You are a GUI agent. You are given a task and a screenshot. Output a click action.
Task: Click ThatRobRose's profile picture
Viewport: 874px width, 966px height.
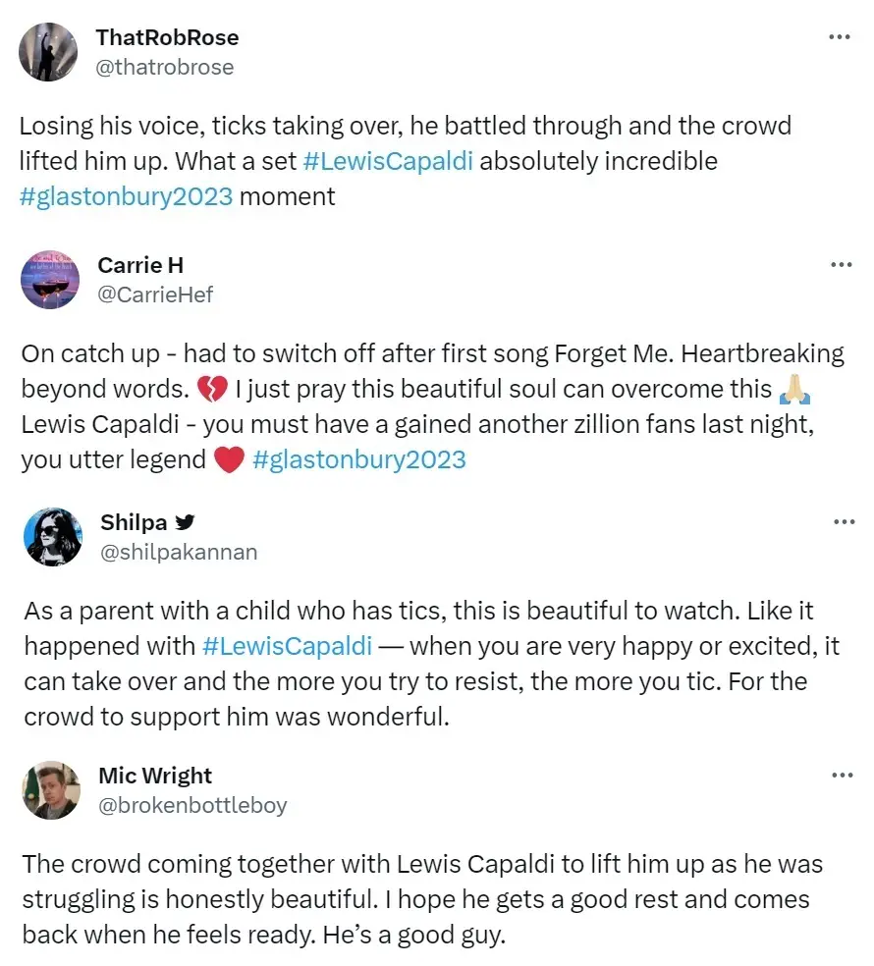pyautogui.click(x=48, y=51)
